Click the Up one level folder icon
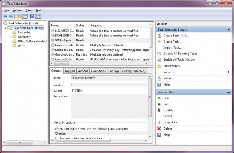Viewport: 234px width, 153px height. click(19, 16)
